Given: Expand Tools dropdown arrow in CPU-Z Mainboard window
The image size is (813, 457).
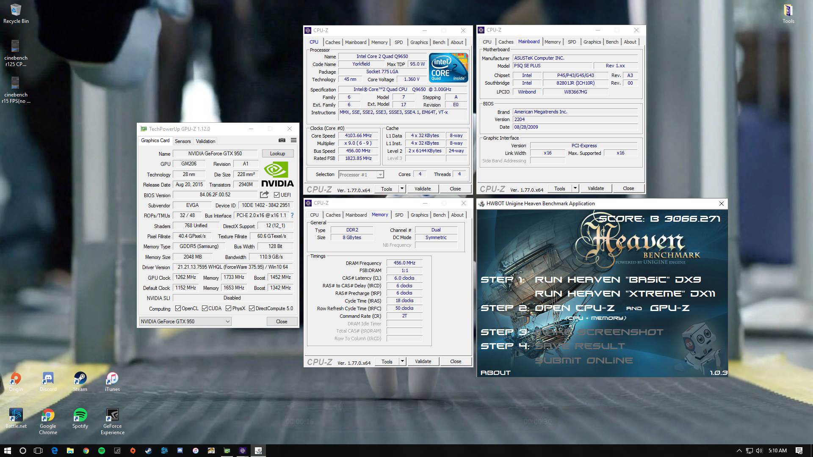Looking at the screenshot, I should point(575,188).
